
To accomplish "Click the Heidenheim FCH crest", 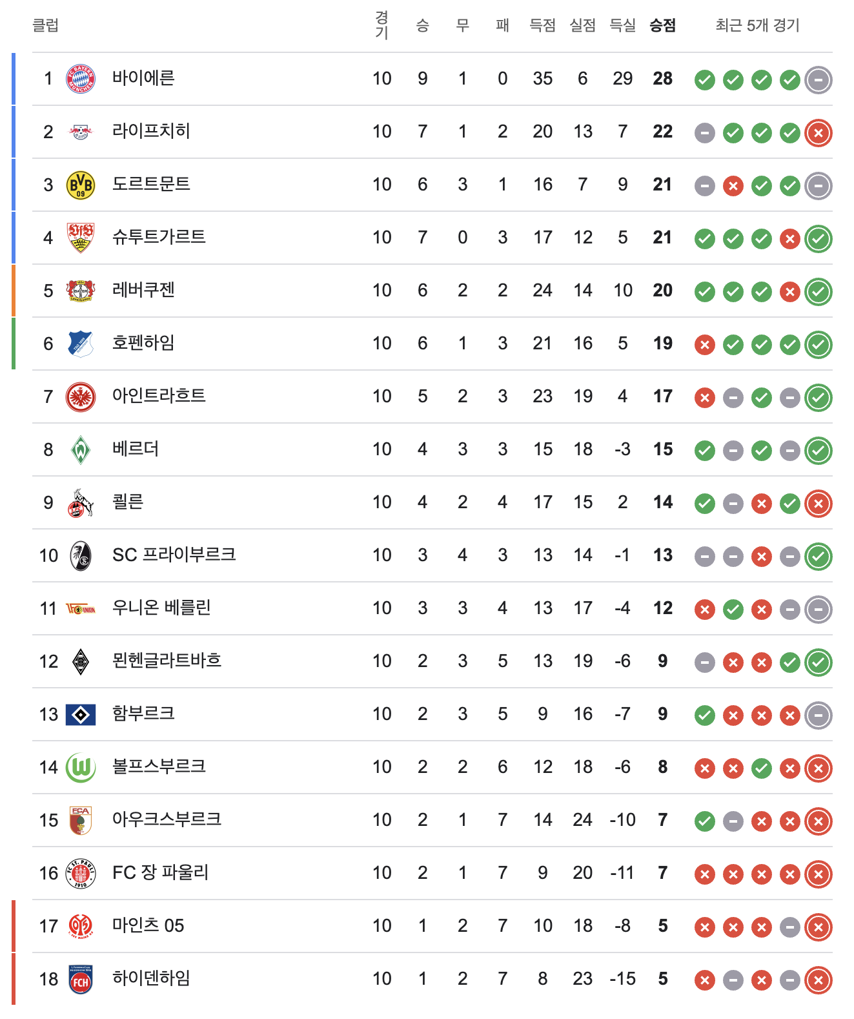I will (81, 979).
